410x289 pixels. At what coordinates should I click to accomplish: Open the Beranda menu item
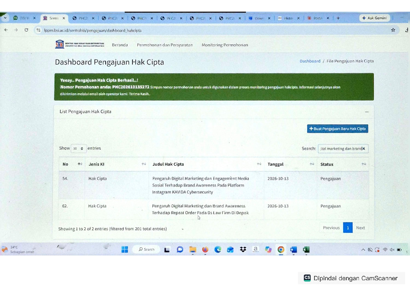120,45
